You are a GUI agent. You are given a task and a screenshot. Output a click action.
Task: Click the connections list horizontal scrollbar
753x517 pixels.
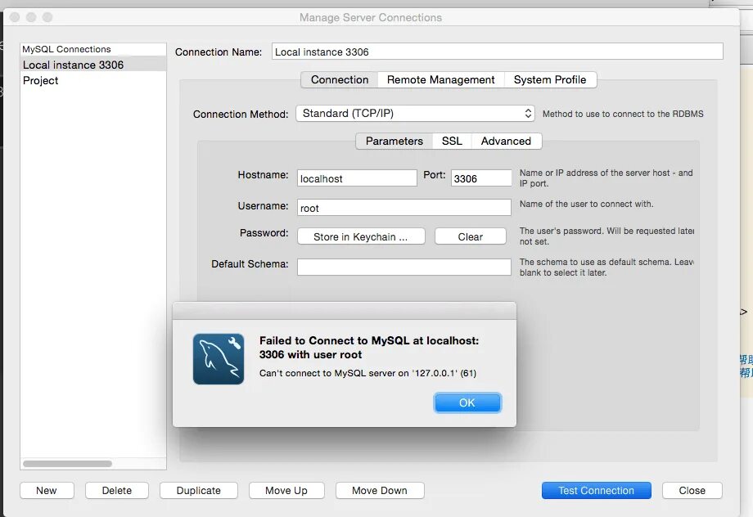[68, 464]
